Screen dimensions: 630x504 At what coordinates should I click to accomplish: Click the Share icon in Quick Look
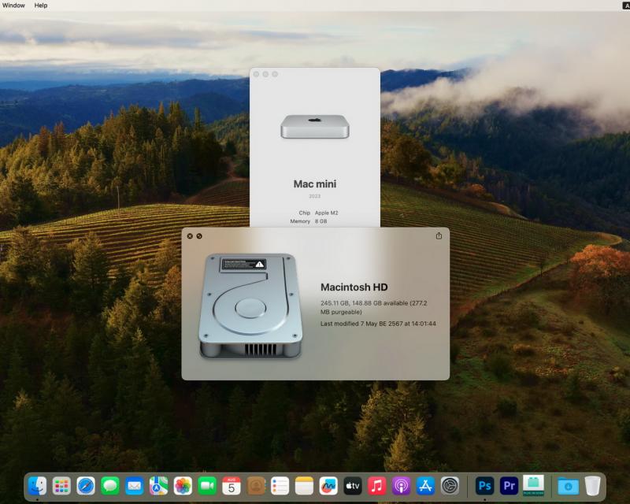439,235
